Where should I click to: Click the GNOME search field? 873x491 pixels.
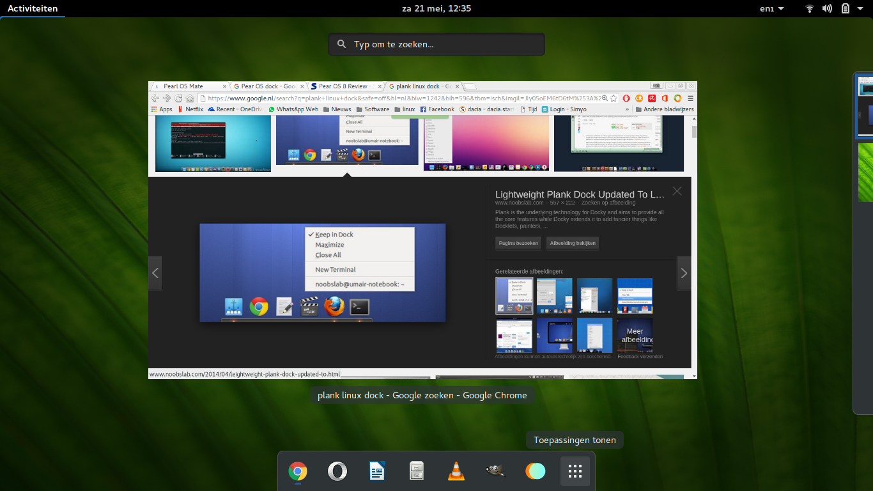click(436, 44)
